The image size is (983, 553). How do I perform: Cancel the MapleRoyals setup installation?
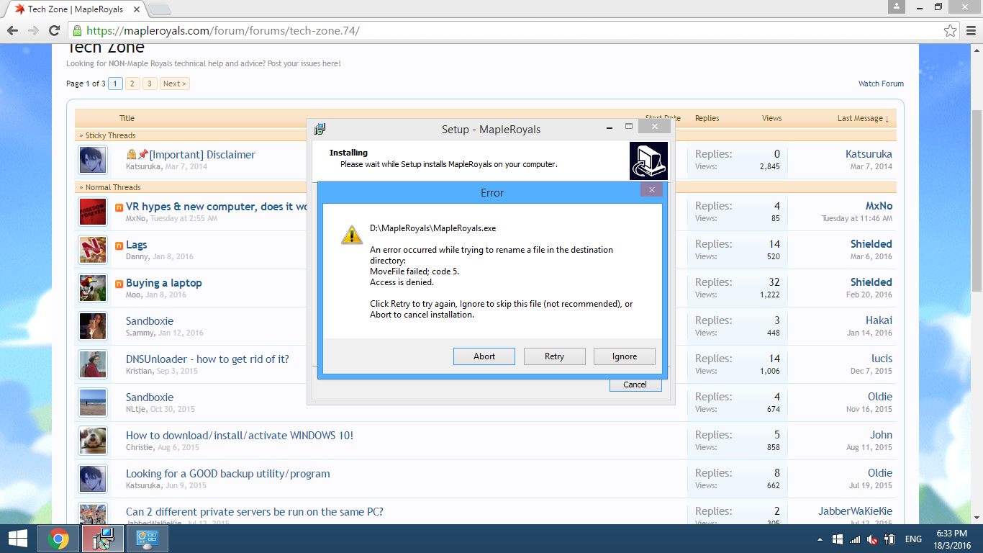[x=635, y=385]
